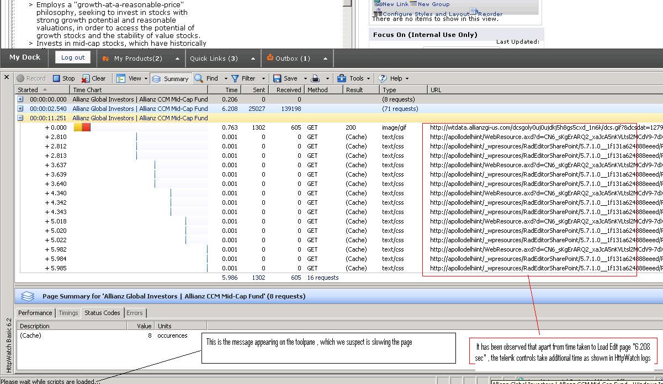Switch to the Timings tab
The image size is (663, 384).
(x=68, y=313)
